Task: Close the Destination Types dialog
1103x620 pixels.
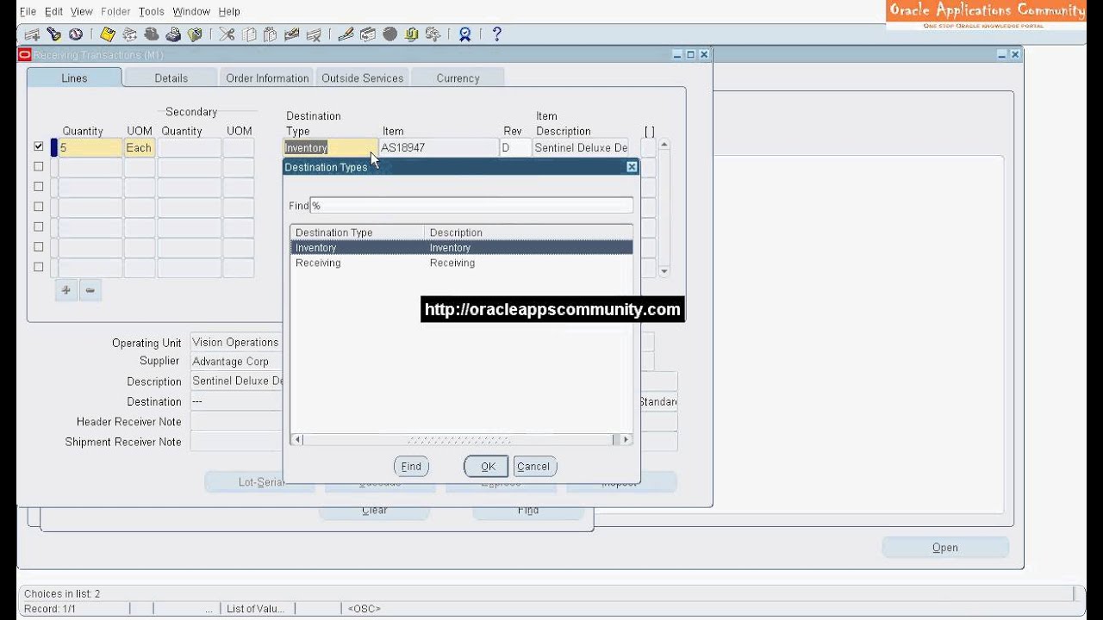Action: 632,167
